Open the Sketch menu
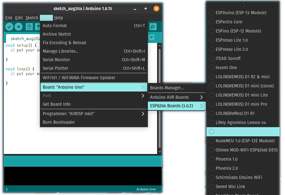Screen dimensions: 285x195 coord(32,18)
